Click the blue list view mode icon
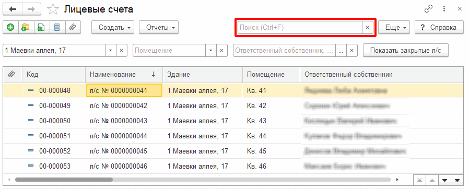Image resolution: width=469 pixels, height=189 pixels. point(57,28)
